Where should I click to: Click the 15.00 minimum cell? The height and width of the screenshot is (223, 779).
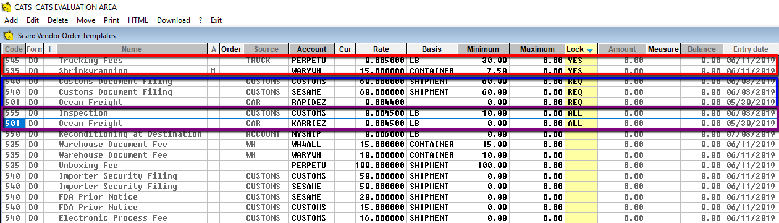(483, 145)
